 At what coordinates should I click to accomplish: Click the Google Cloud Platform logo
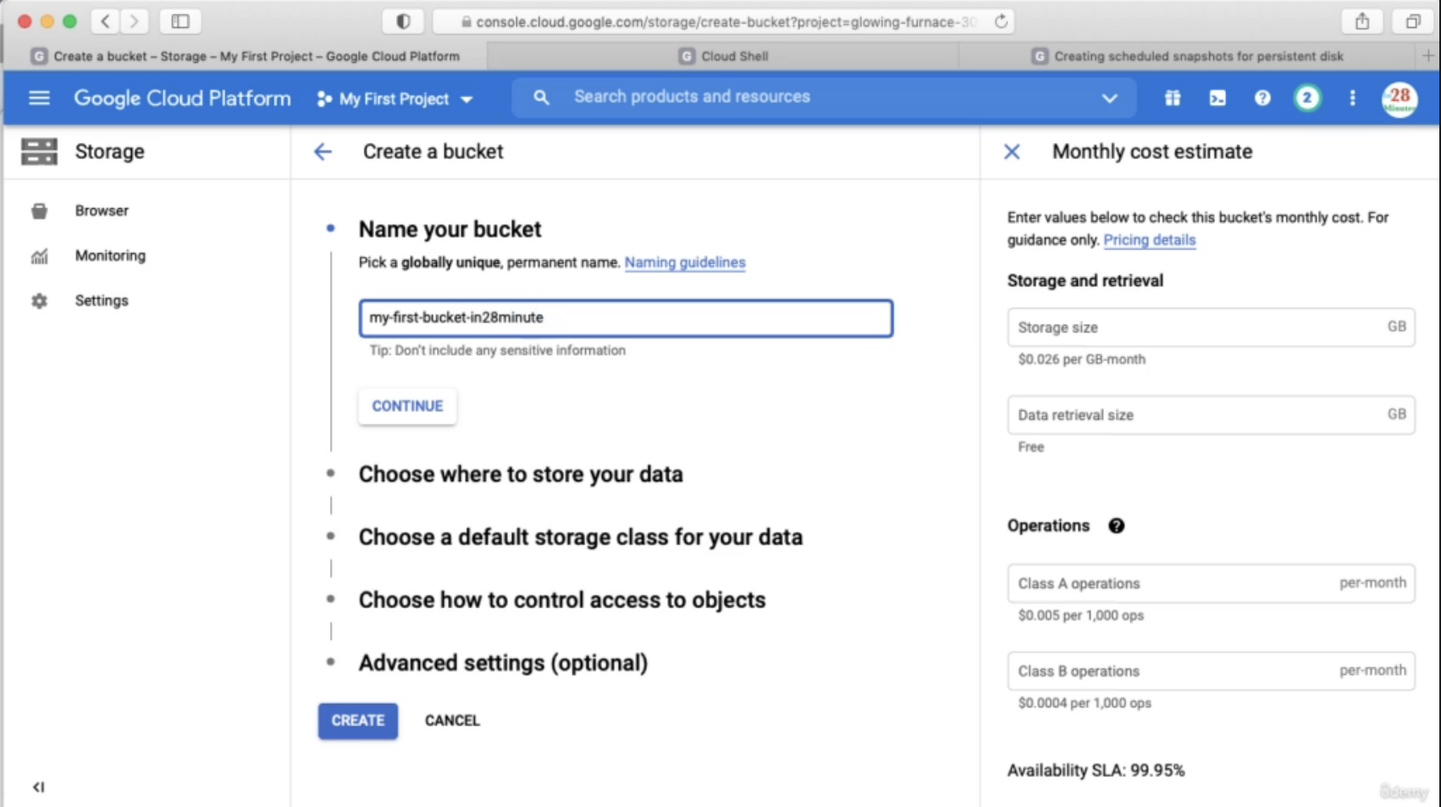click(182, 98)
